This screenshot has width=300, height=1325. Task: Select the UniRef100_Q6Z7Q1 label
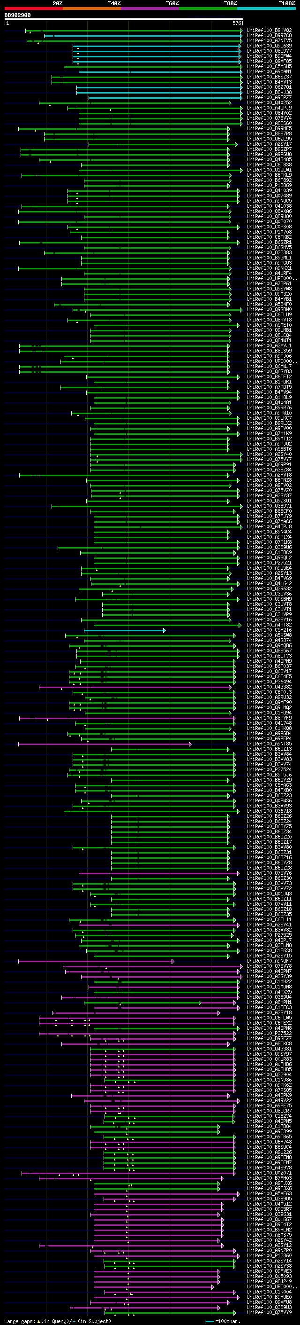tap(269, 87)
